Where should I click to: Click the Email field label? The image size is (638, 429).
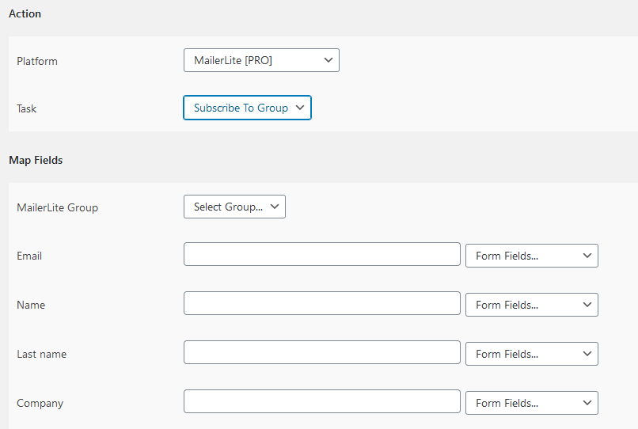[x=29, y=256]
